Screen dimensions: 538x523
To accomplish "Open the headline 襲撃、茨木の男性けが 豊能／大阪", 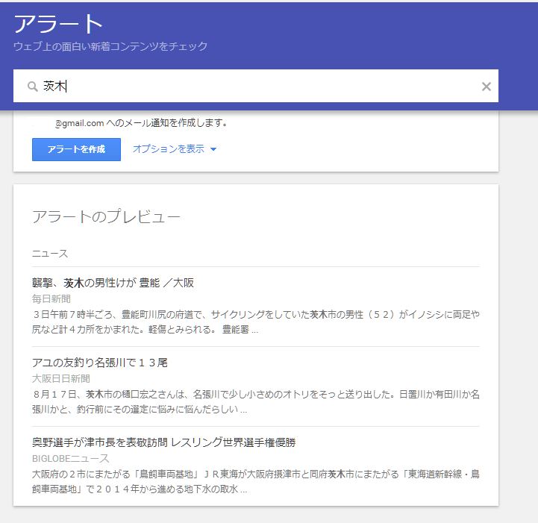I will 113,283.
